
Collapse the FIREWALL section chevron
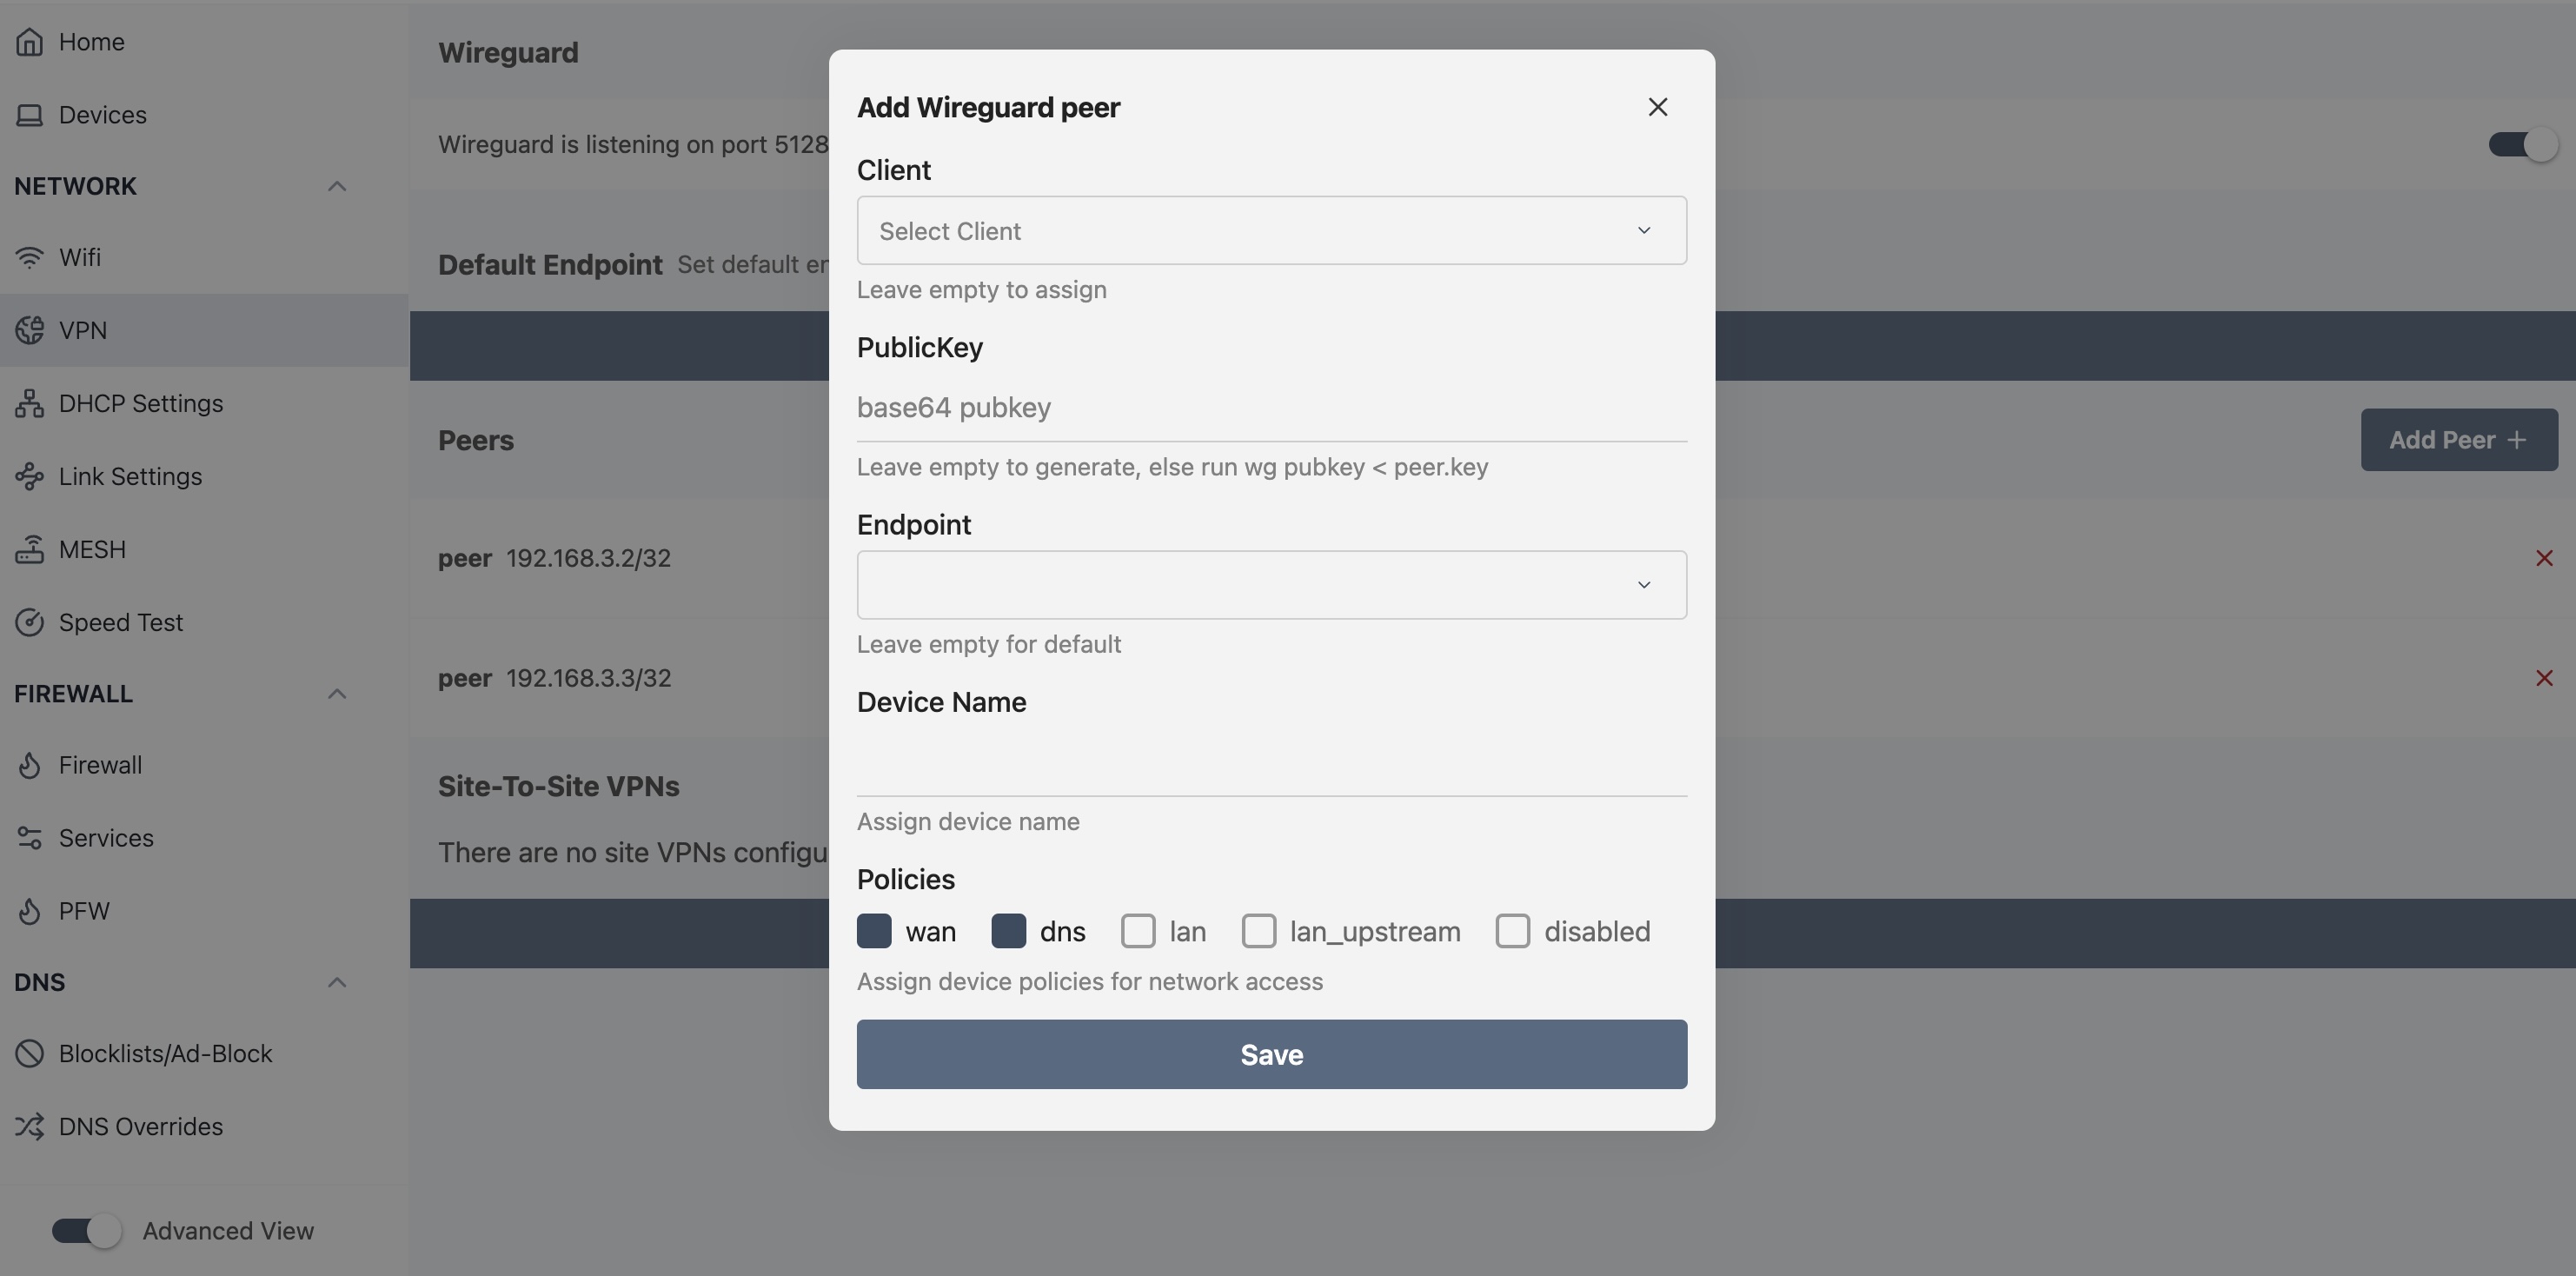[x=337, y=694]
